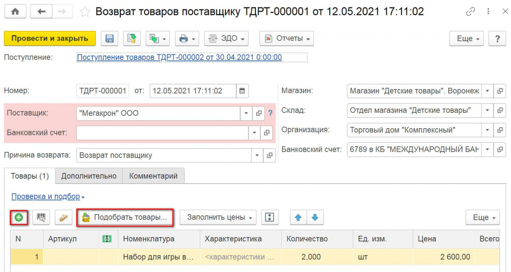The image size is (511, 272).
Task: Open the Организация record icon
Action: tap(500, 130)
